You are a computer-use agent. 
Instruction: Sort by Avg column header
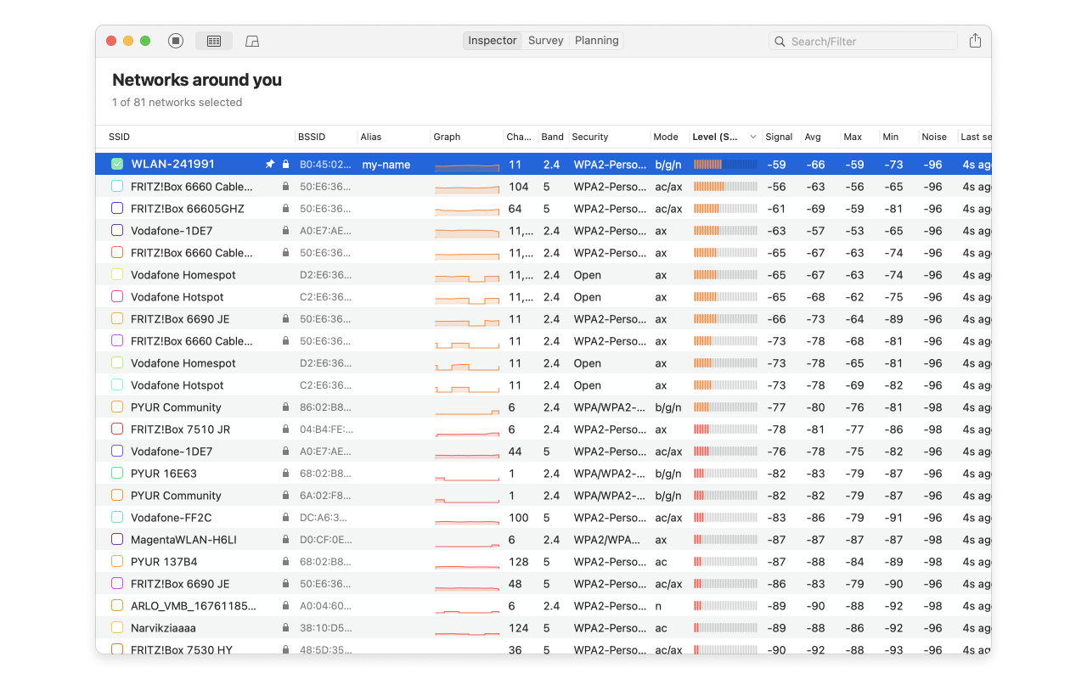(x=813, y=137)
